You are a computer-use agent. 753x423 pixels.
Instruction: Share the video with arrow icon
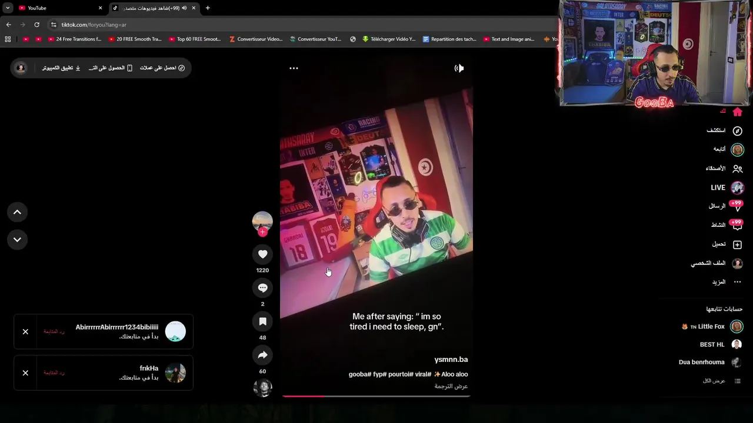pyautogui.click(x=262, y=355)
